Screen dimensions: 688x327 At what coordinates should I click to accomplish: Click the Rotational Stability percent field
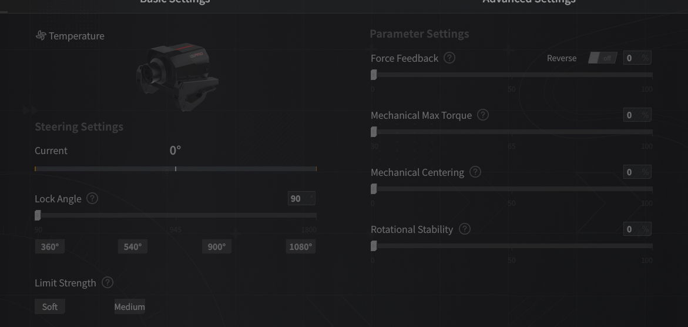click(637, 229)
